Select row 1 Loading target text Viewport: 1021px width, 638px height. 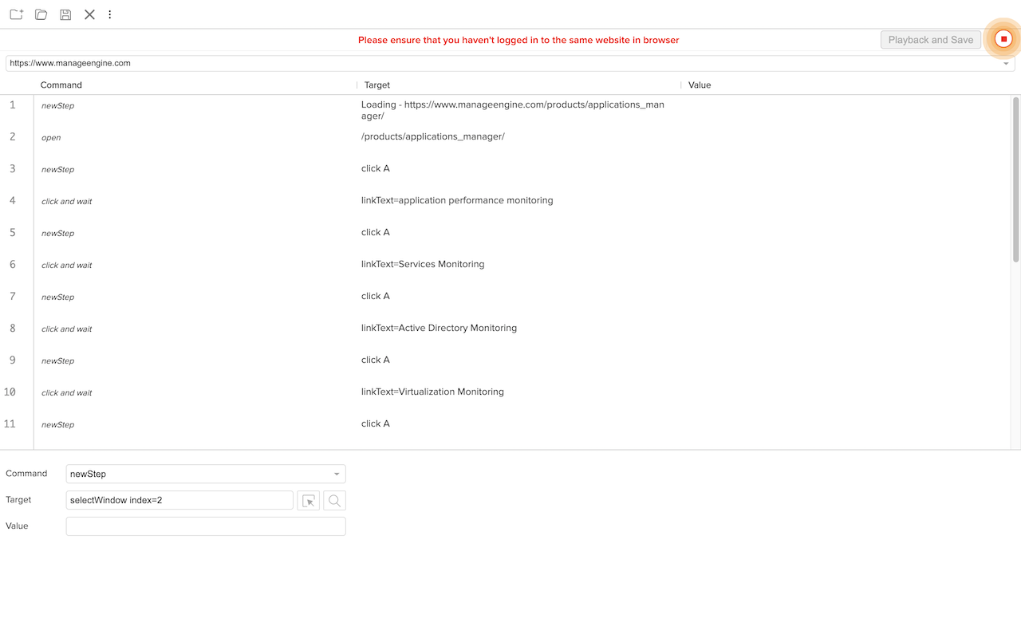[x=513, y=110]
